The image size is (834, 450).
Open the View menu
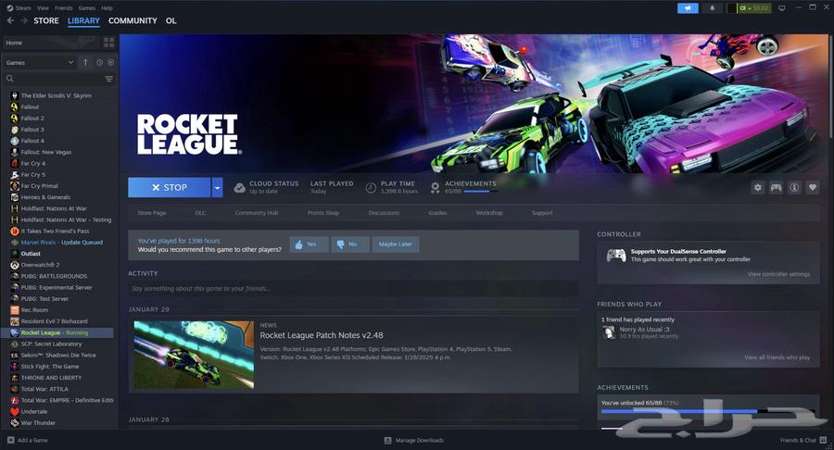pyautogui.click(x=43, y=8)
